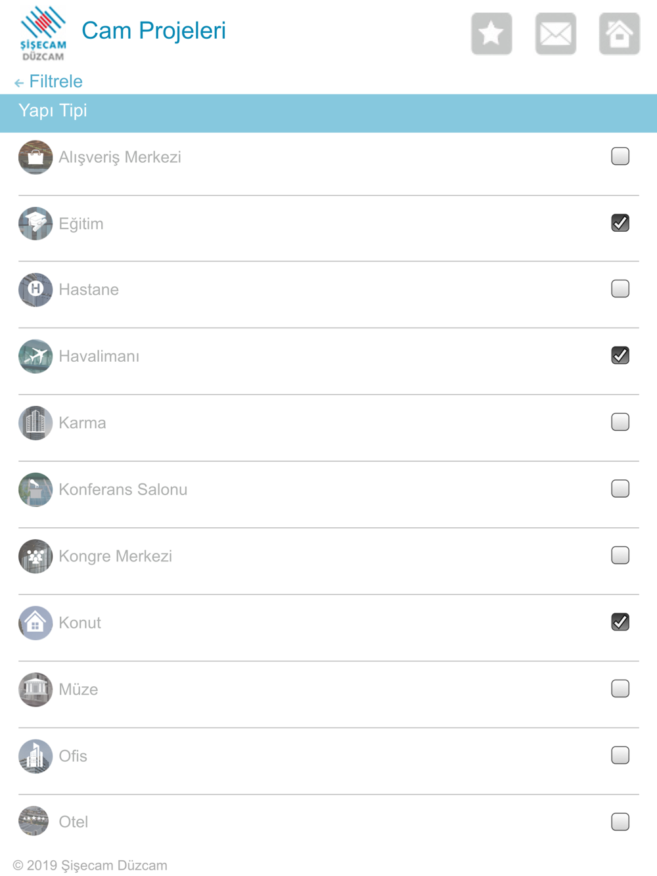Click the Konut house icon
Viewport: 657px width, 876px height.
point(35,623)
